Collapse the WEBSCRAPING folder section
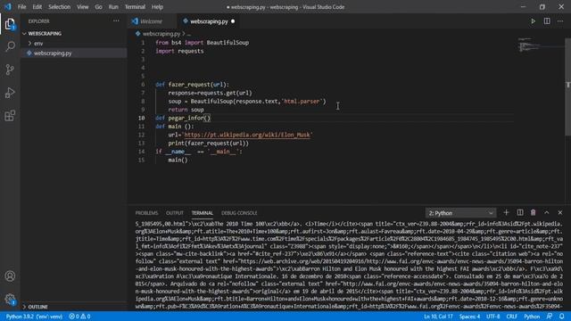 (45, 34)
